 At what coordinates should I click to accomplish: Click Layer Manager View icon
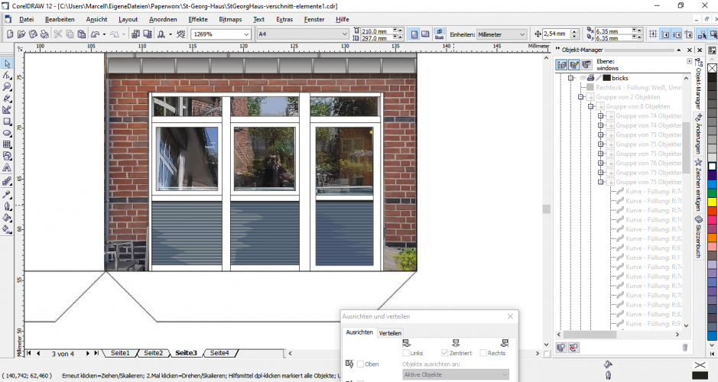[586, 64]
